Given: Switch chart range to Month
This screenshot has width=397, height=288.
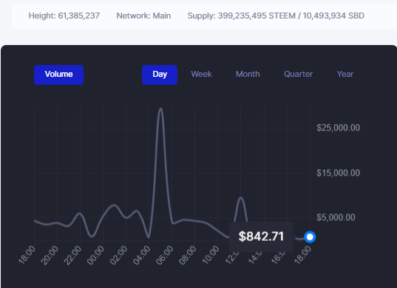Looking at the screenshot, I should click(248, 74).
